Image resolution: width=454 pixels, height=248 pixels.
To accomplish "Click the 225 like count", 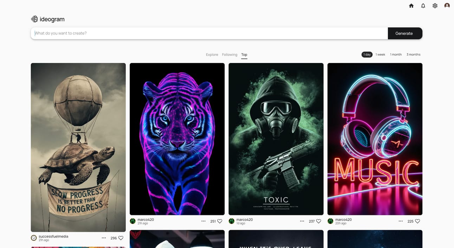I will 410,221.
